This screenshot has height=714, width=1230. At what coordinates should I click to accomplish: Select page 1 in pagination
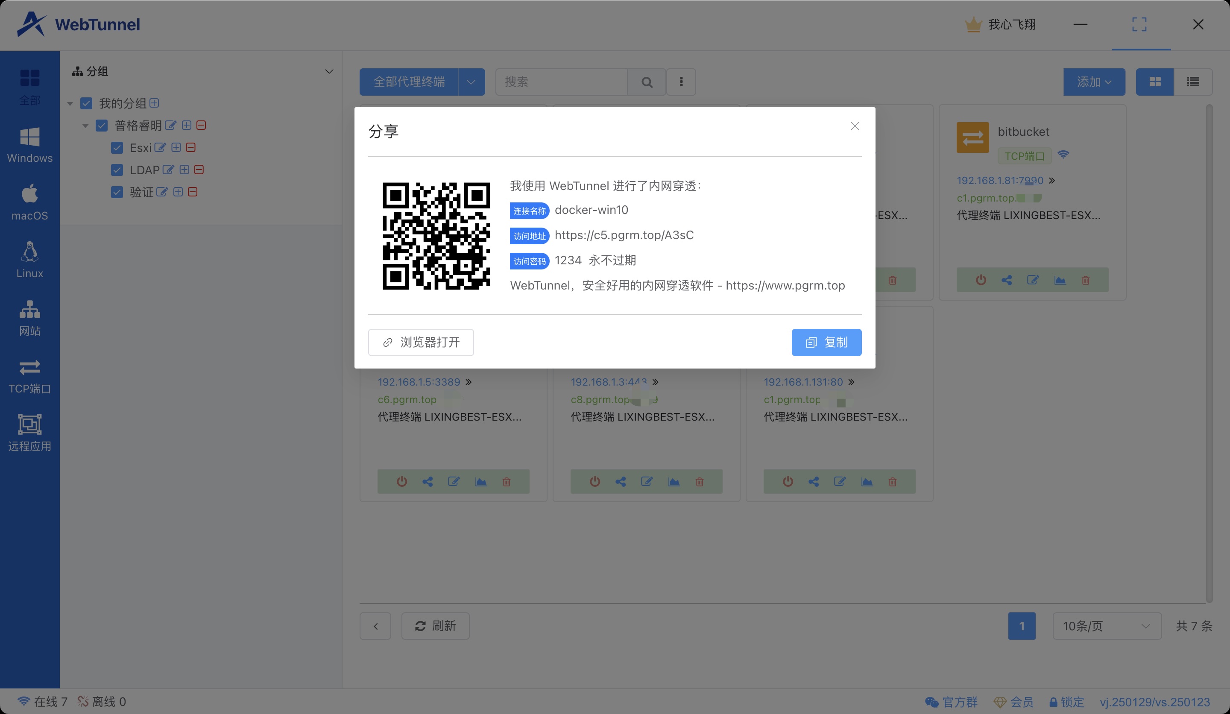tap(1022, 626)
